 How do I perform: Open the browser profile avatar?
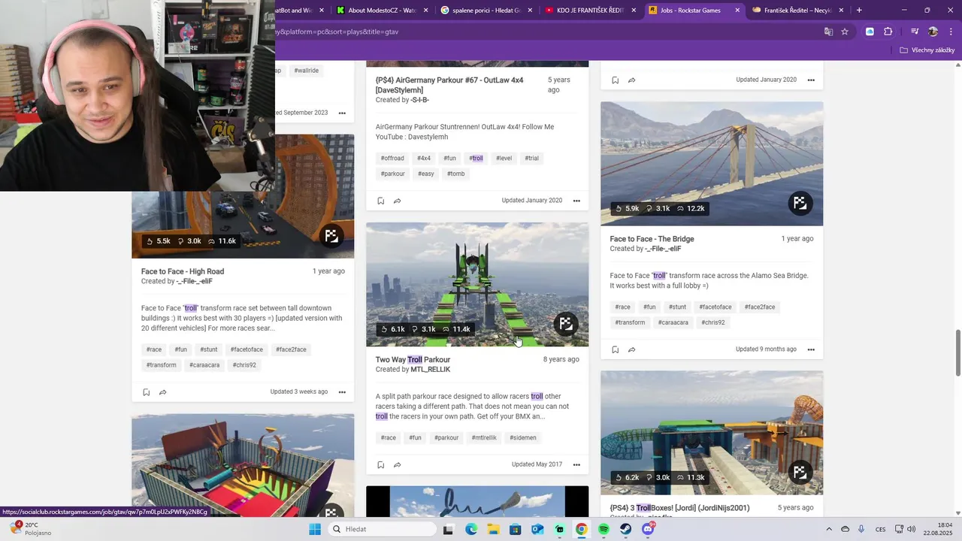[933, 32]
